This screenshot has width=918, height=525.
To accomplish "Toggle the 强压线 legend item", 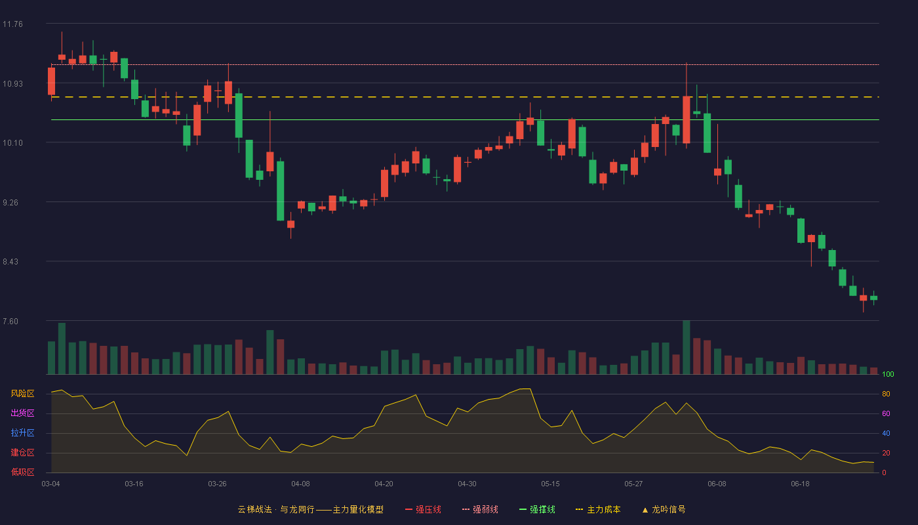I will pyautogui.click(x=423, y=509).
